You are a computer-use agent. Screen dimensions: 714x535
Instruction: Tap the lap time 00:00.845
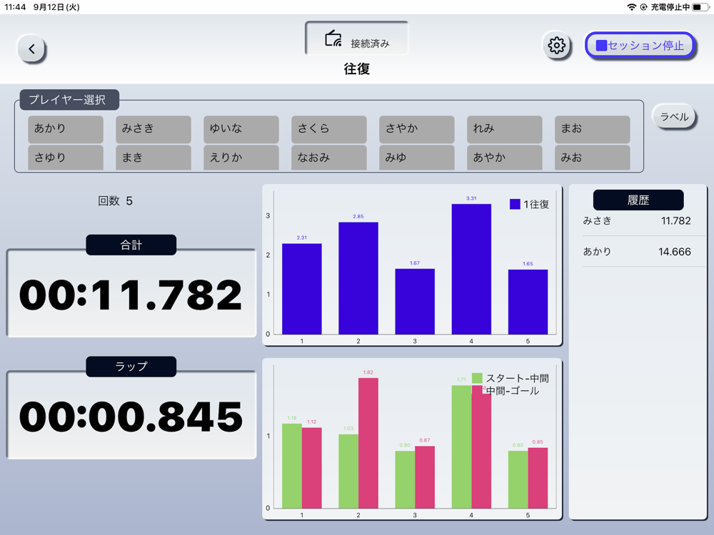(131, 417)
